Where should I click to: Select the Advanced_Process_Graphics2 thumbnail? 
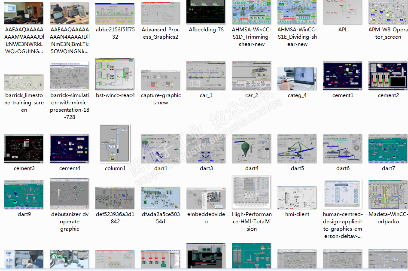coord(160,13)
